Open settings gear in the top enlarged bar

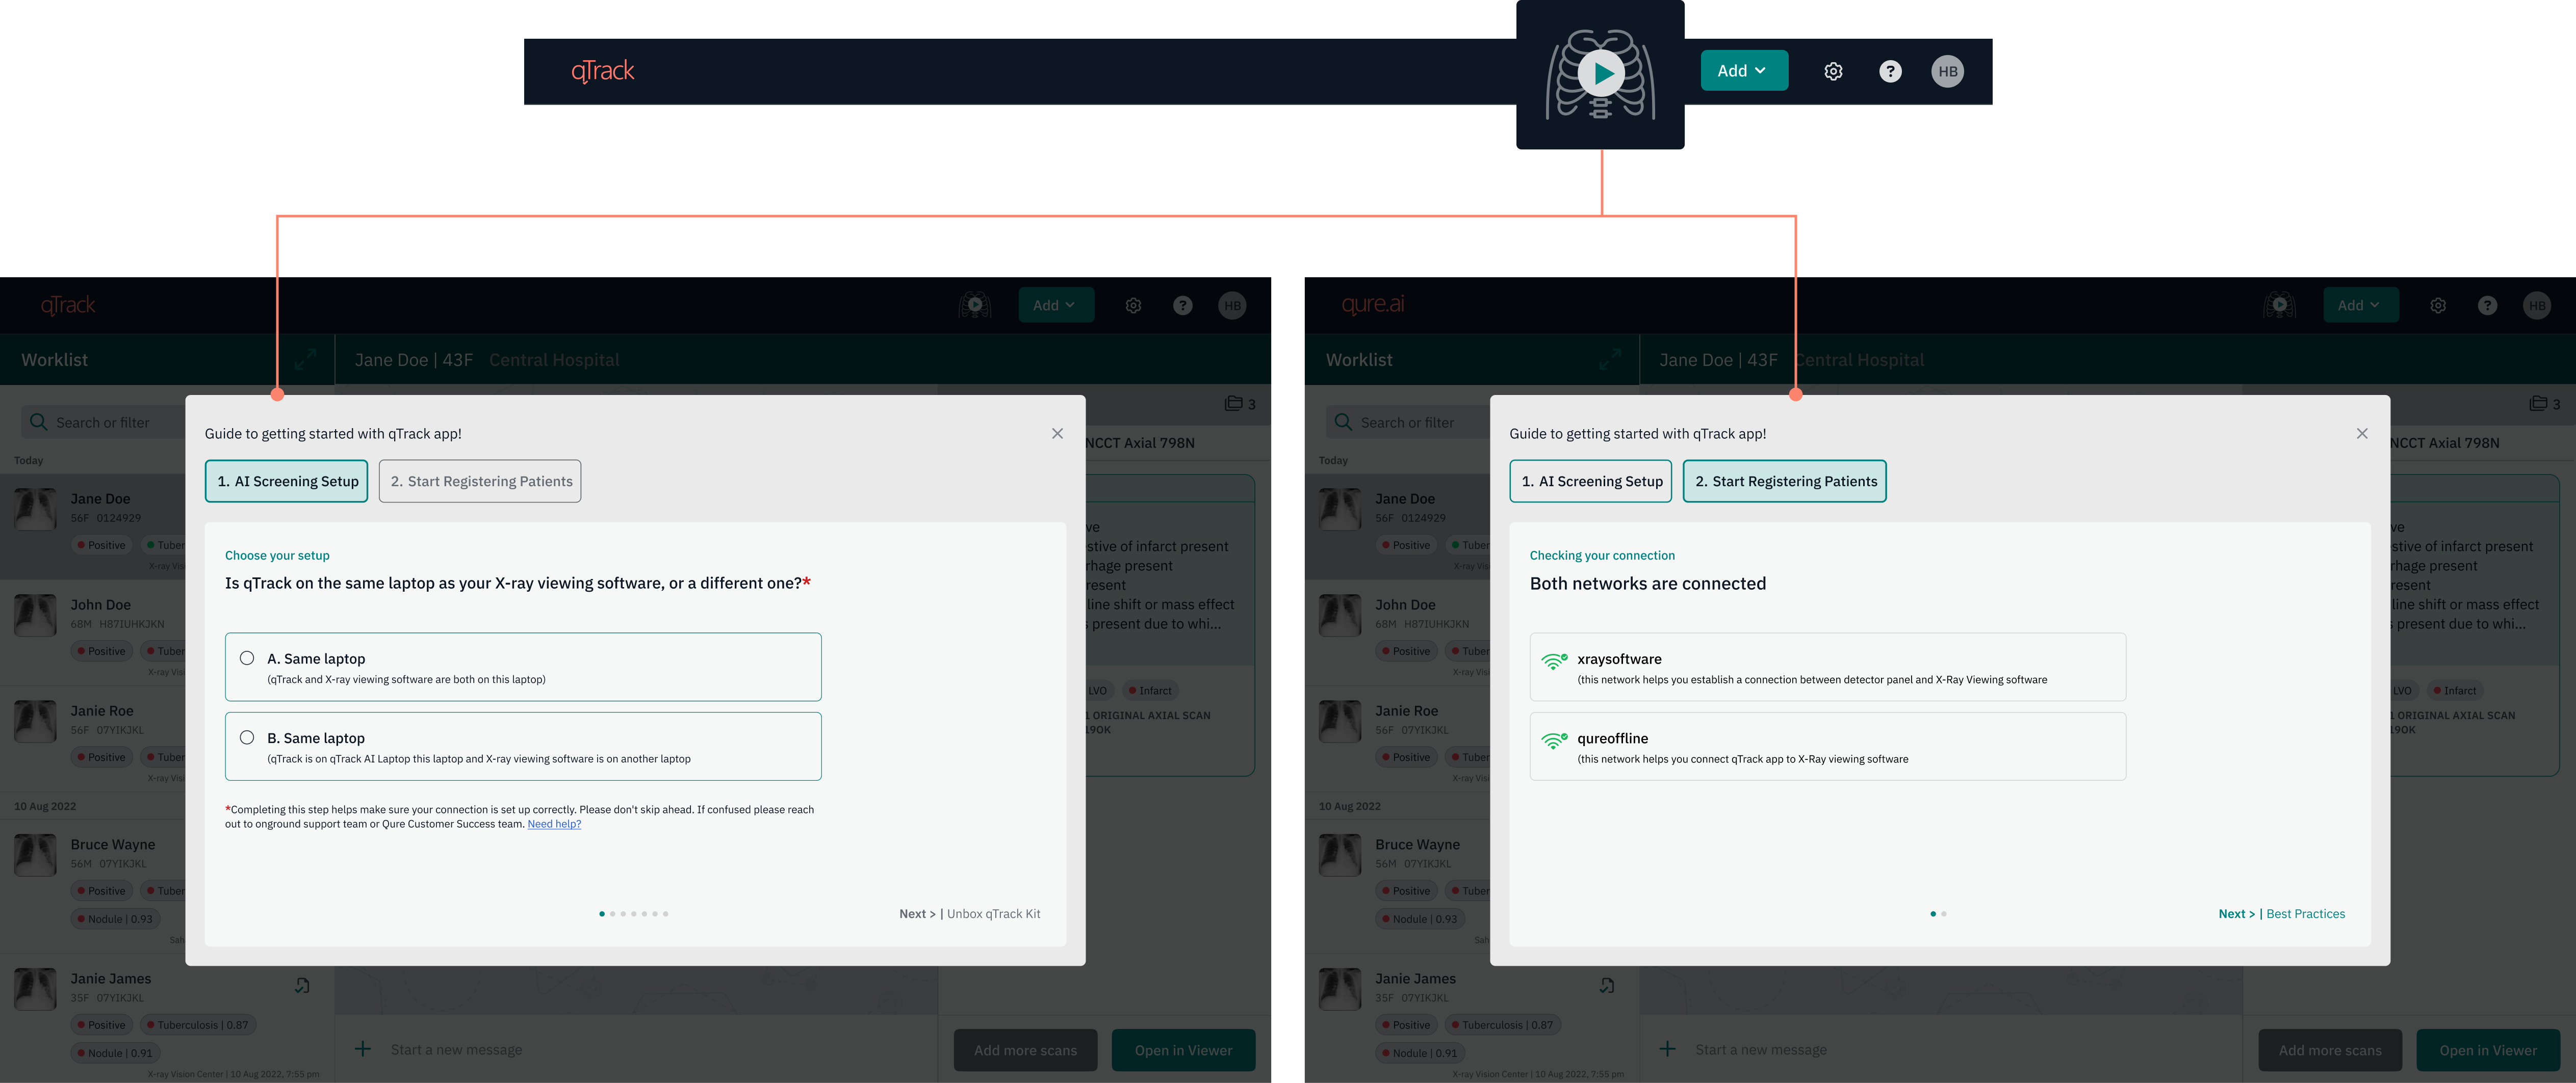(1833, 71)
